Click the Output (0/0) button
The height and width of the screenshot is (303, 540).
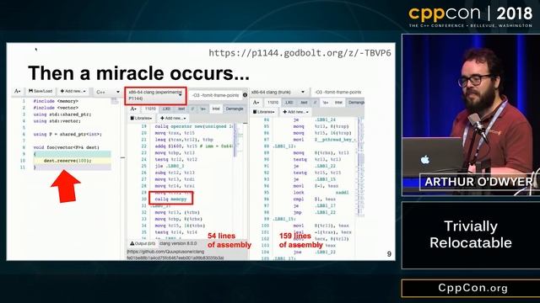pyautogui.click(x=143, y=243)
